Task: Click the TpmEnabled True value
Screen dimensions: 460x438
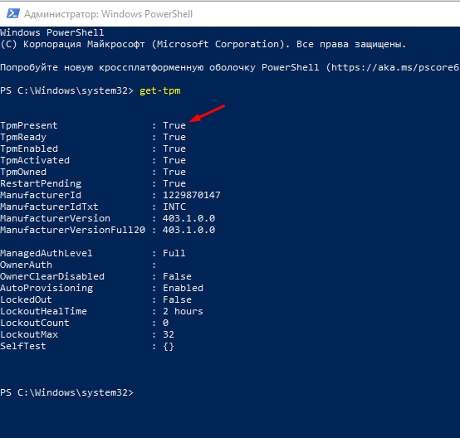Action: 174,148
